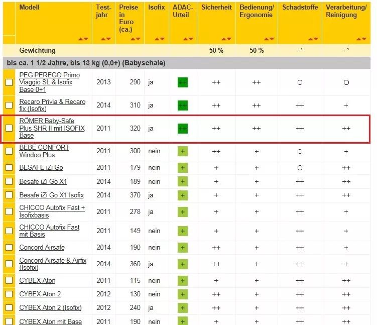Tick CHICCO Autofix Fast + Isofixbasis checkbox
Screen dimensions: 377x325
[9, 211]
